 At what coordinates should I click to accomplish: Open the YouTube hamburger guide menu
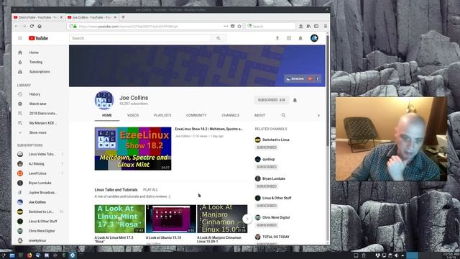(20, 38)
